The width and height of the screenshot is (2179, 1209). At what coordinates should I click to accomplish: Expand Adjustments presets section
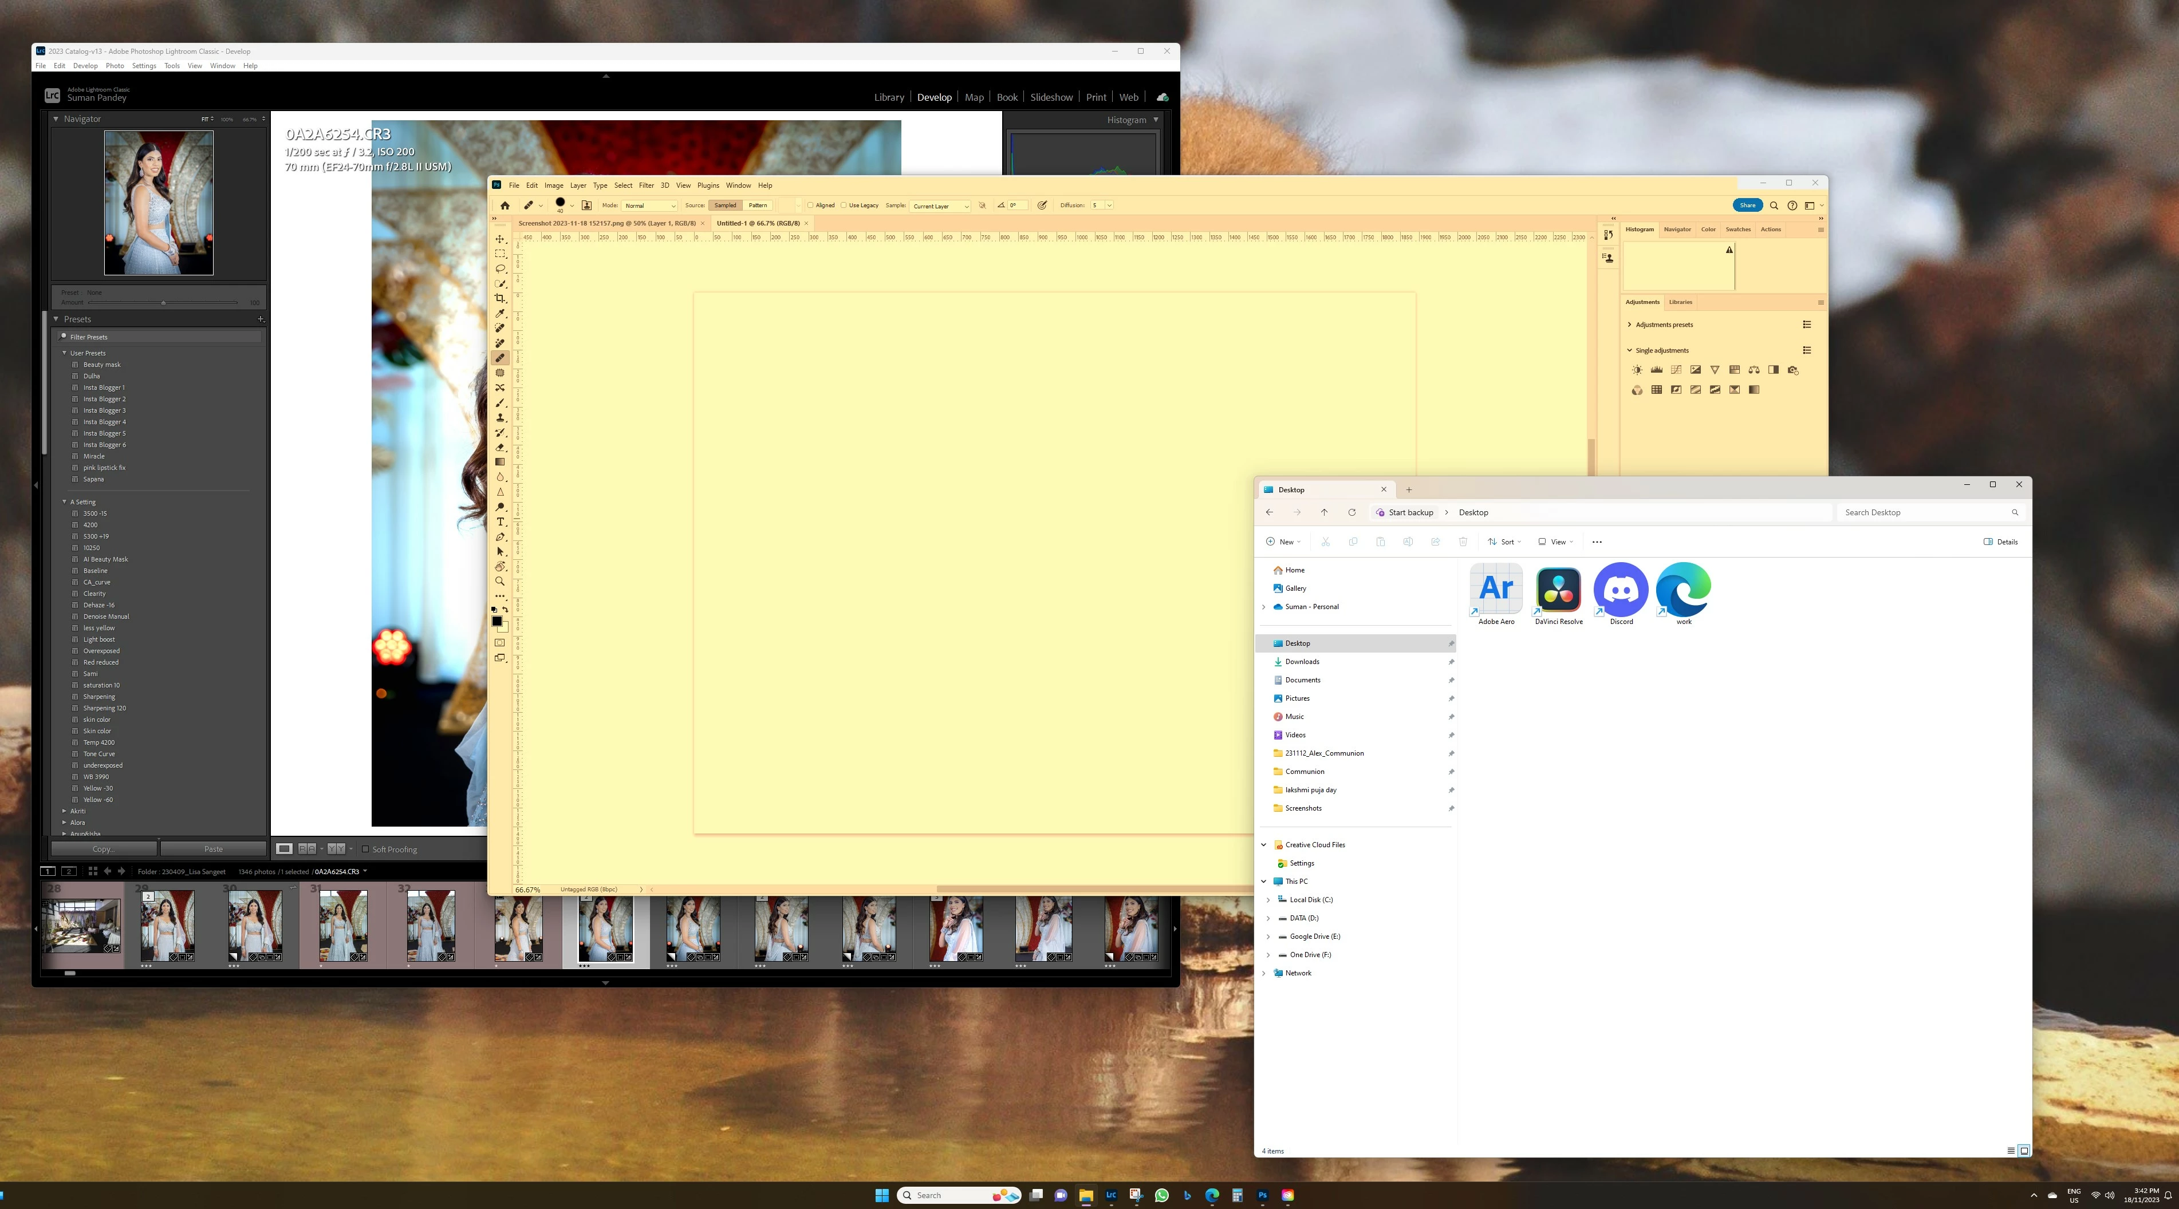[1629, 325]
